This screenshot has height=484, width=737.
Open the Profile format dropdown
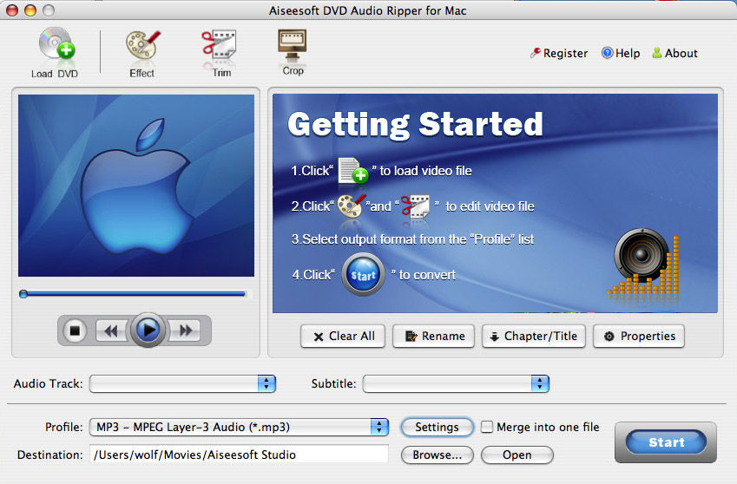click(379, 427)
